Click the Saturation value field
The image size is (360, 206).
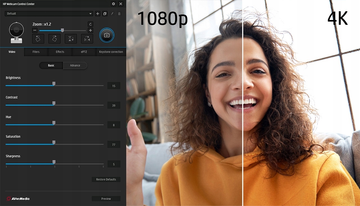(x=114, y=145)
